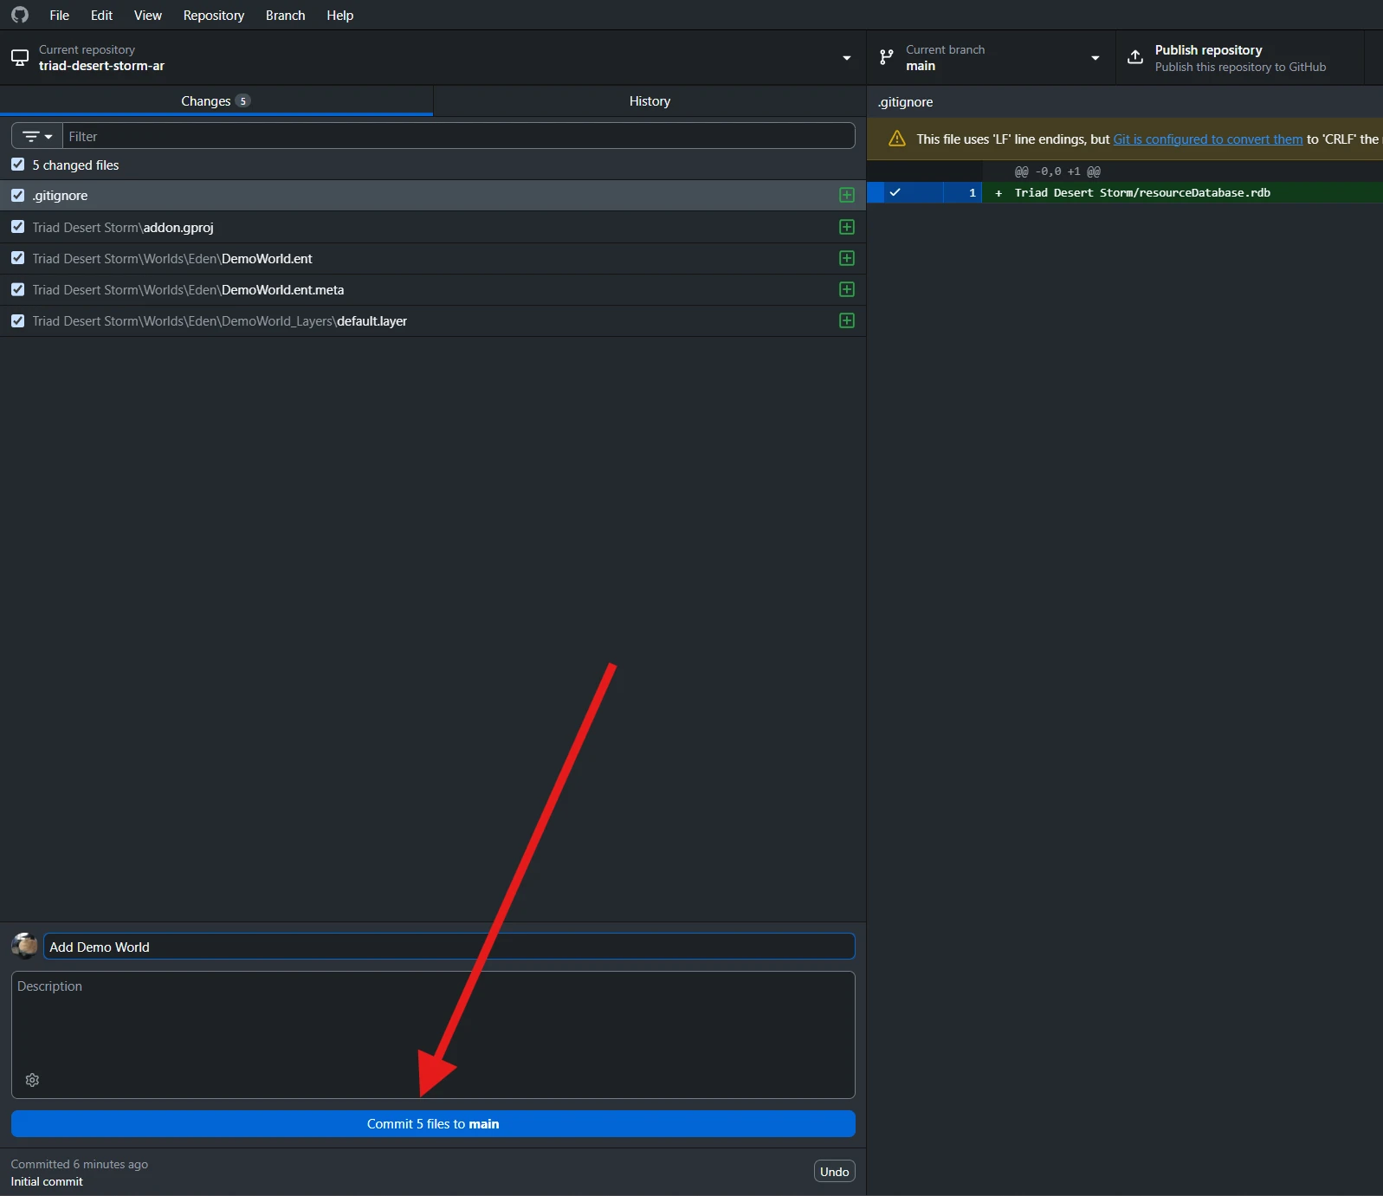Select the addon.gproj file row
This screenshot has width=1383, height=1196.
433,227
